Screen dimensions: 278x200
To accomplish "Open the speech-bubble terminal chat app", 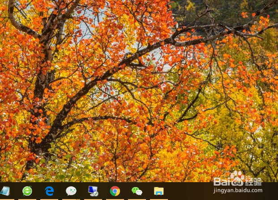I will [x=71, y=191].
